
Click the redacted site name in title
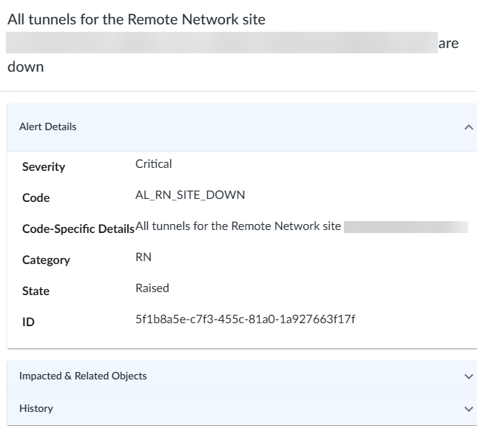222,43
